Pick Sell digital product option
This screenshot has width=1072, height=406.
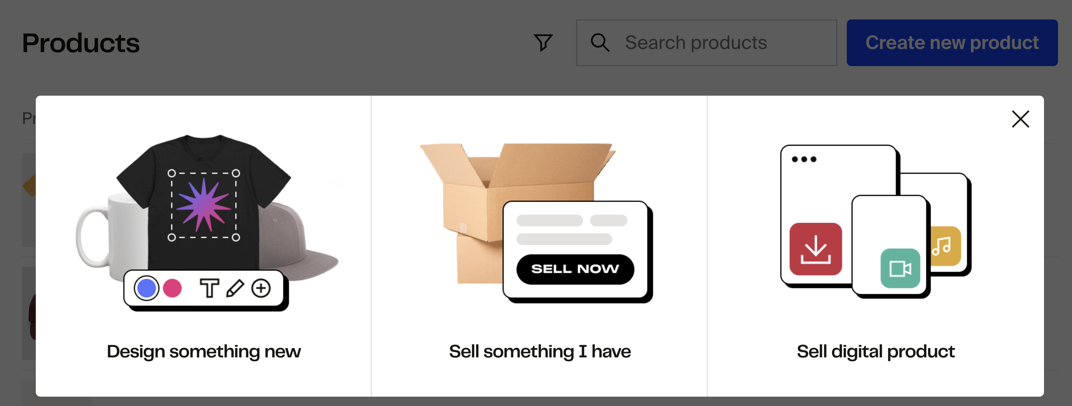(875, 352)
